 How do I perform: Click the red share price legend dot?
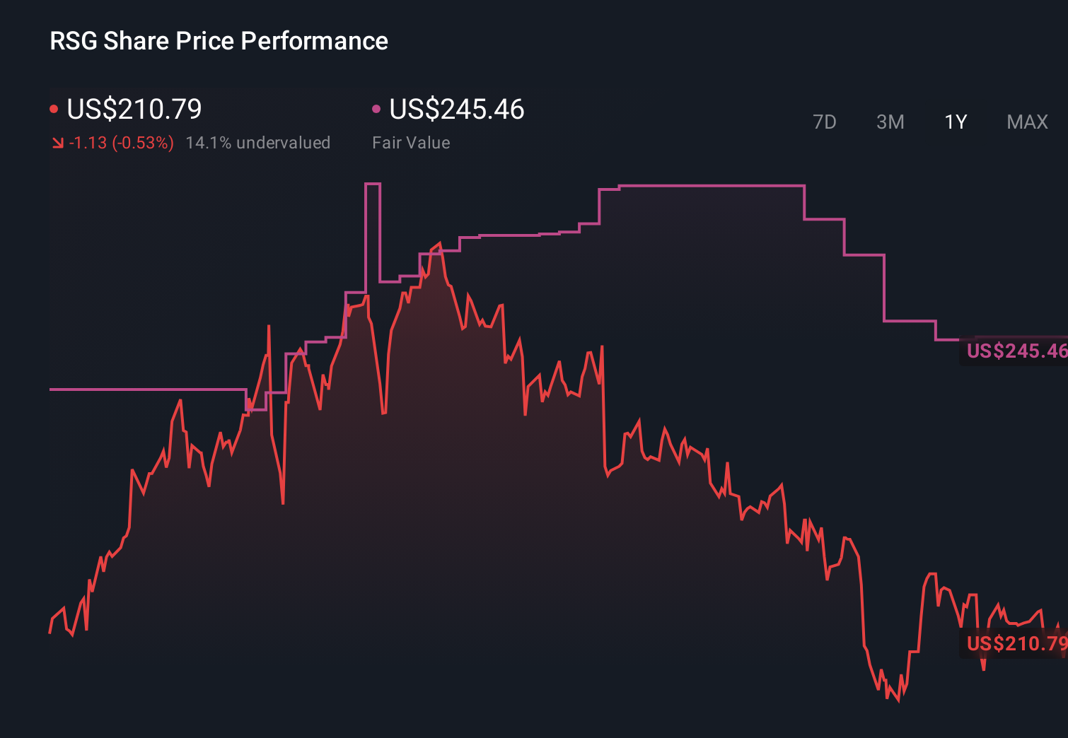click(x=54, y=108)
